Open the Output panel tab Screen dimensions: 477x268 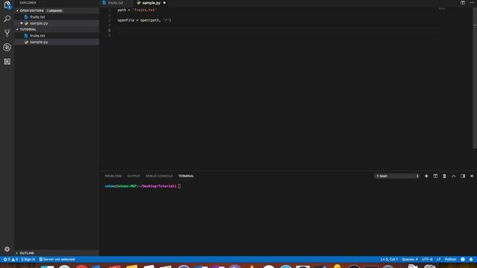133,176
